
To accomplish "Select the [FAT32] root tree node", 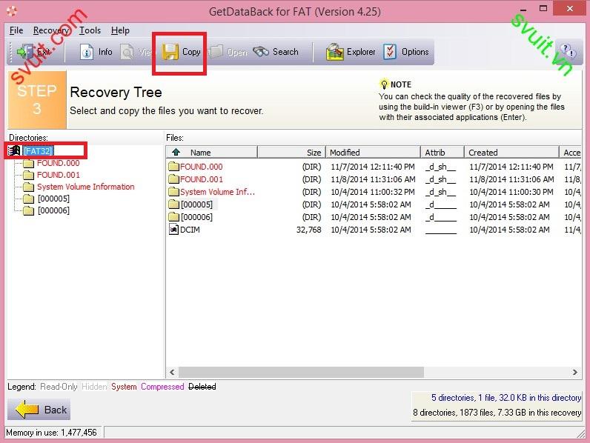I will coord(38,151).
